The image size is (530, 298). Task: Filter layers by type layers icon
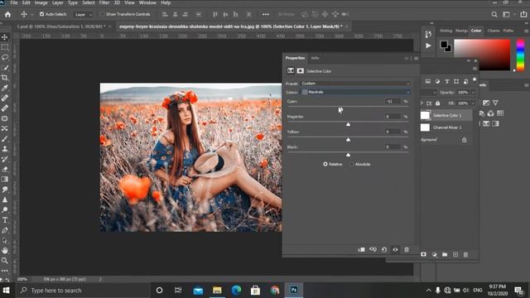pos(447,81)
